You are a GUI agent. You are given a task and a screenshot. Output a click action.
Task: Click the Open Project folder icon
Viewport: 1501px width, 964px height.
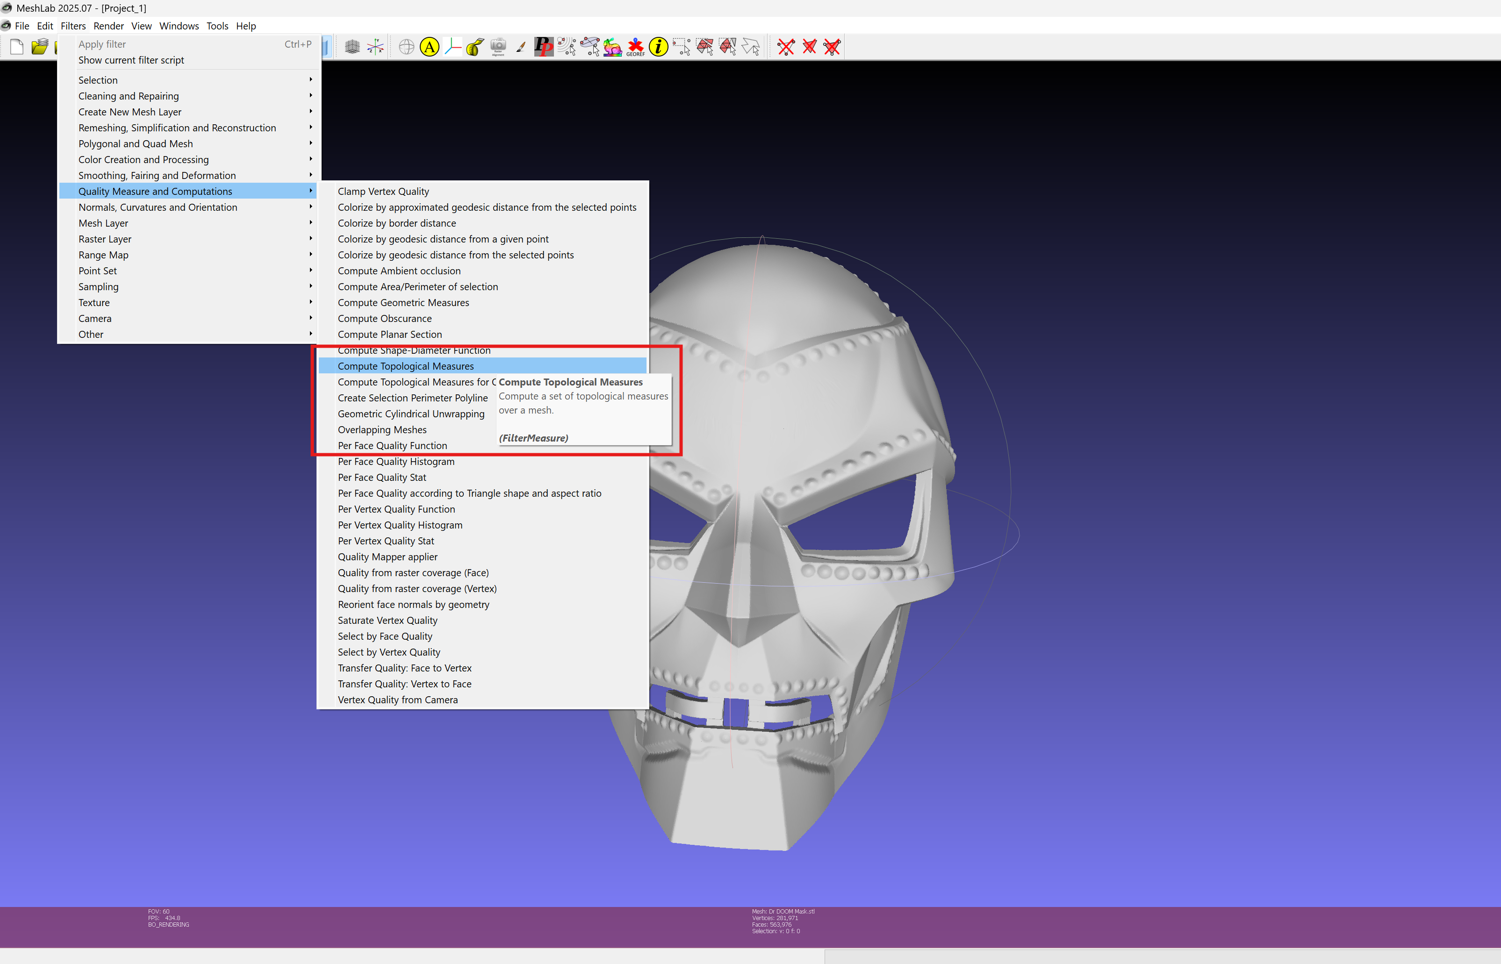click(39, 47)
